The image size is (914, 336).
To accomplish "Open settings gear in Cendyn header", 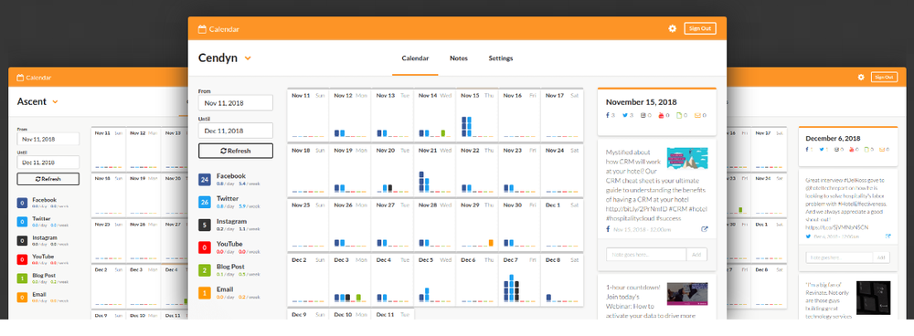I will pos(672,28).
